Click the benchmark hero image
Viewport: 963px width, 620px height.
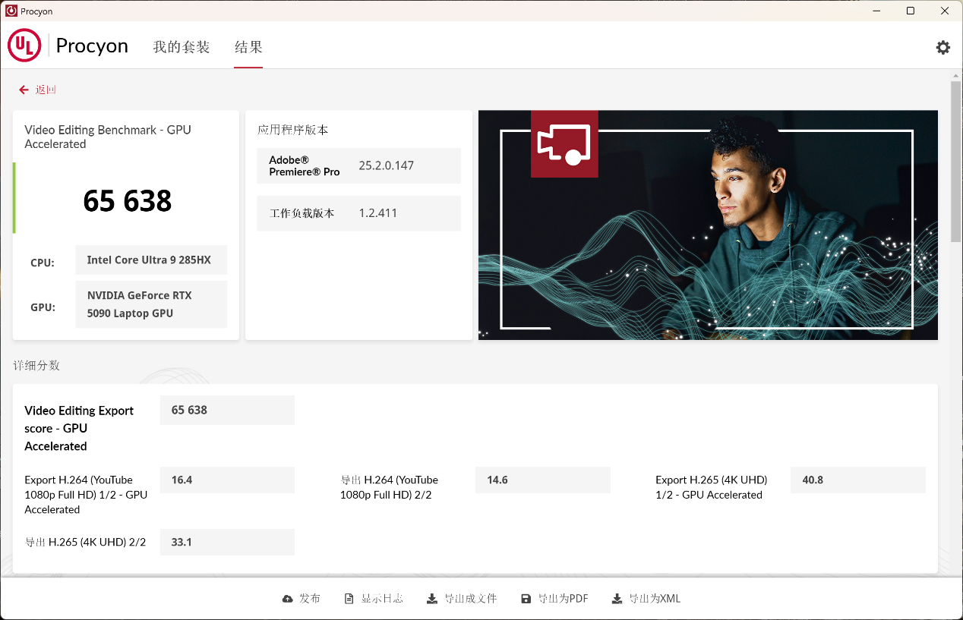click(x=708, y=225)
